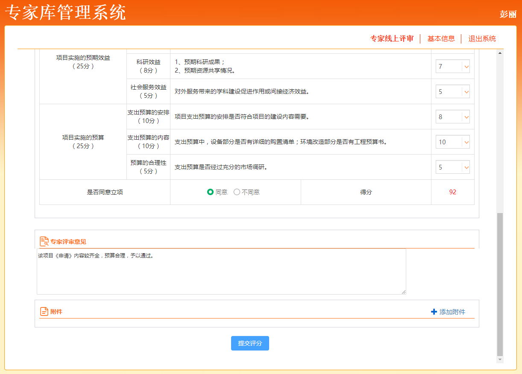Click the 专家评审意见 section heading
This screenshot has width=522, height=374.
[68, 242]
